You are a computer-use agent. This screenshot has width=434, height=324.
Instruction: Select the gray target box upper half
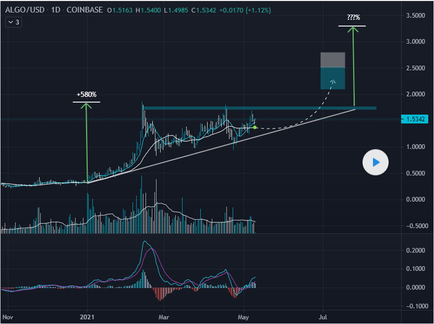(x=332, y=60)
